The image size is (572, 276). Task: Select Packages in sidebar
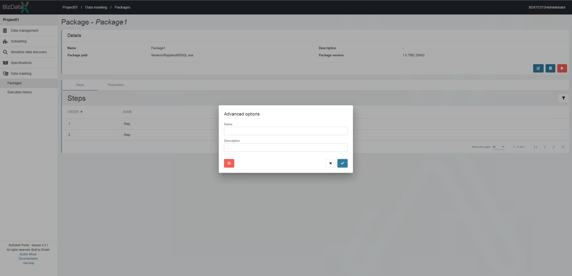(29, 83)
